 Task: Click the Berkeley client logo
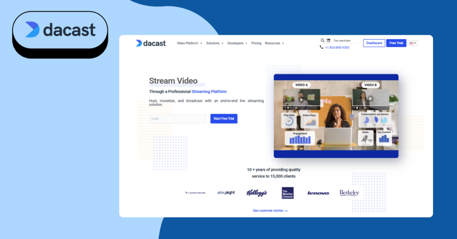[x=349, y=193]
